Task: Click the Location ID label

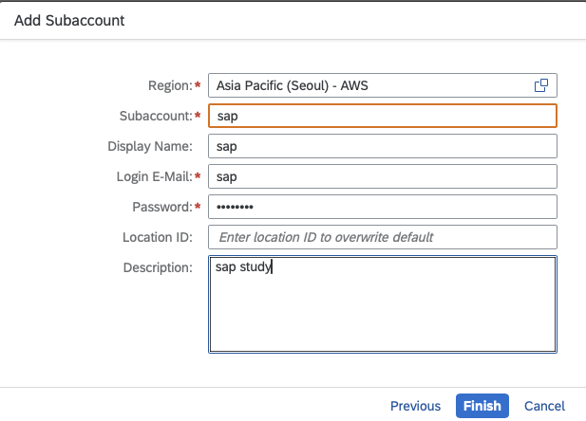Action: coord(158,237)
